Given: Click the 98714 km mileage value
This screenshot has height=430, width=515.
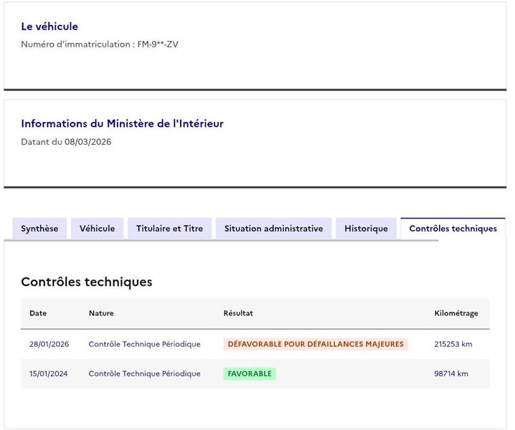Looking at the screenshot, I should coord(451,373).
